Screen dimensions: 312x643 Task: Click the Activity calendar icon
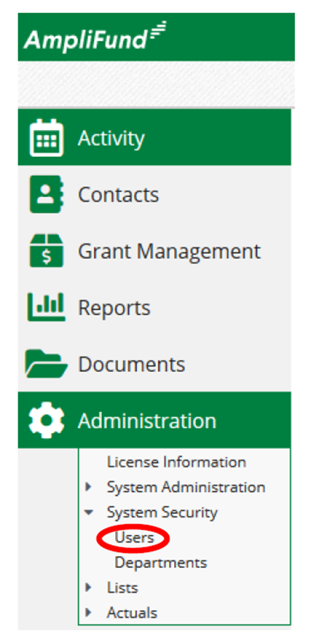(x=47, y=138)
